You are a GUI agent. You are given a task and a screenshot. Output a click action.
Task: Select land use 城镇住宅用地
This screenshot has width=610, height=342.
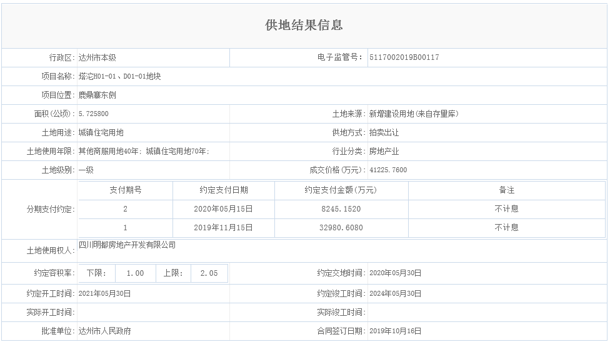tap(101, 132)
